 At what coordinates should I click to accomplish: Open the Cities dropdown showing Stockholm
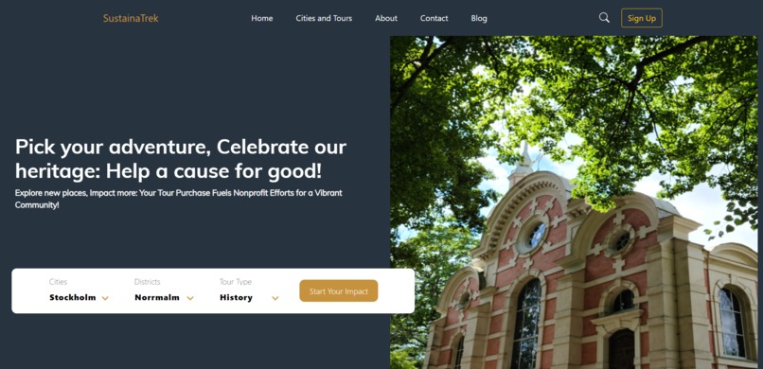(x=79, y=297)
